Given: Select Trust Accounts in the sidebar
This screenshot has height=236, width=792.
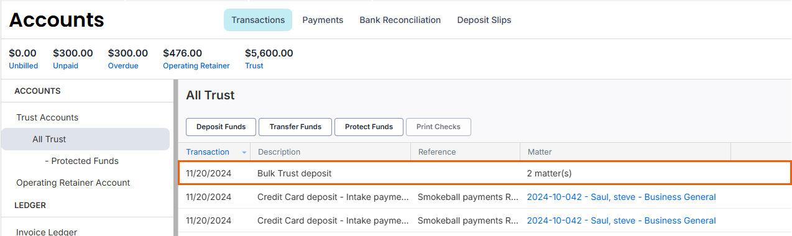Looking at the screenshot, I should (x=47, y=117).
